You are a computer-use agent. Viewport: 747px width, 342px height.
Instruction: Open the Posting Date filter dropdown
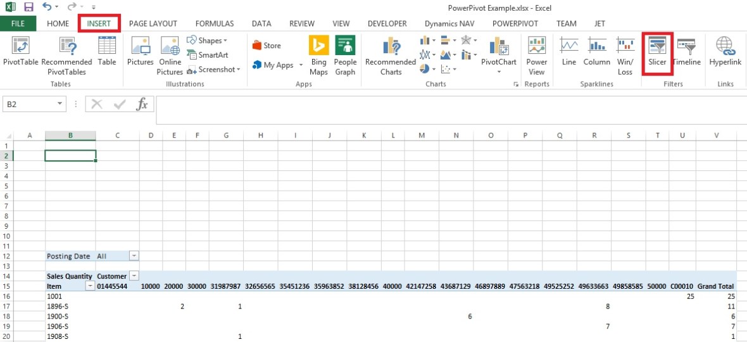pyautogui.click(x=134, y=256)
